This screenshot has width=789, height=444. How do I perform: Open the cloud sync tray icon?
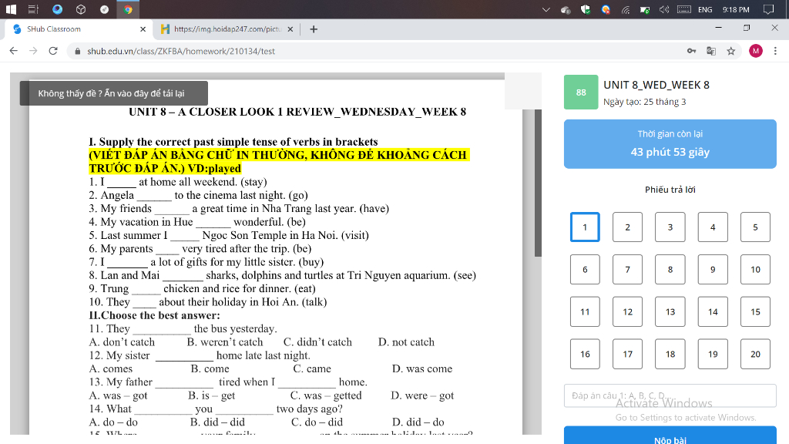566,9
